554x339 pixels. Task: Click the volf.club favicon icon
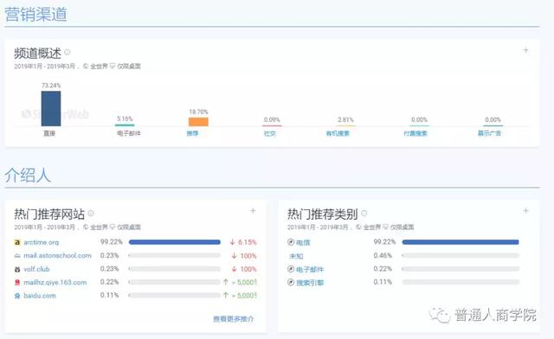[x=17, y=269]
